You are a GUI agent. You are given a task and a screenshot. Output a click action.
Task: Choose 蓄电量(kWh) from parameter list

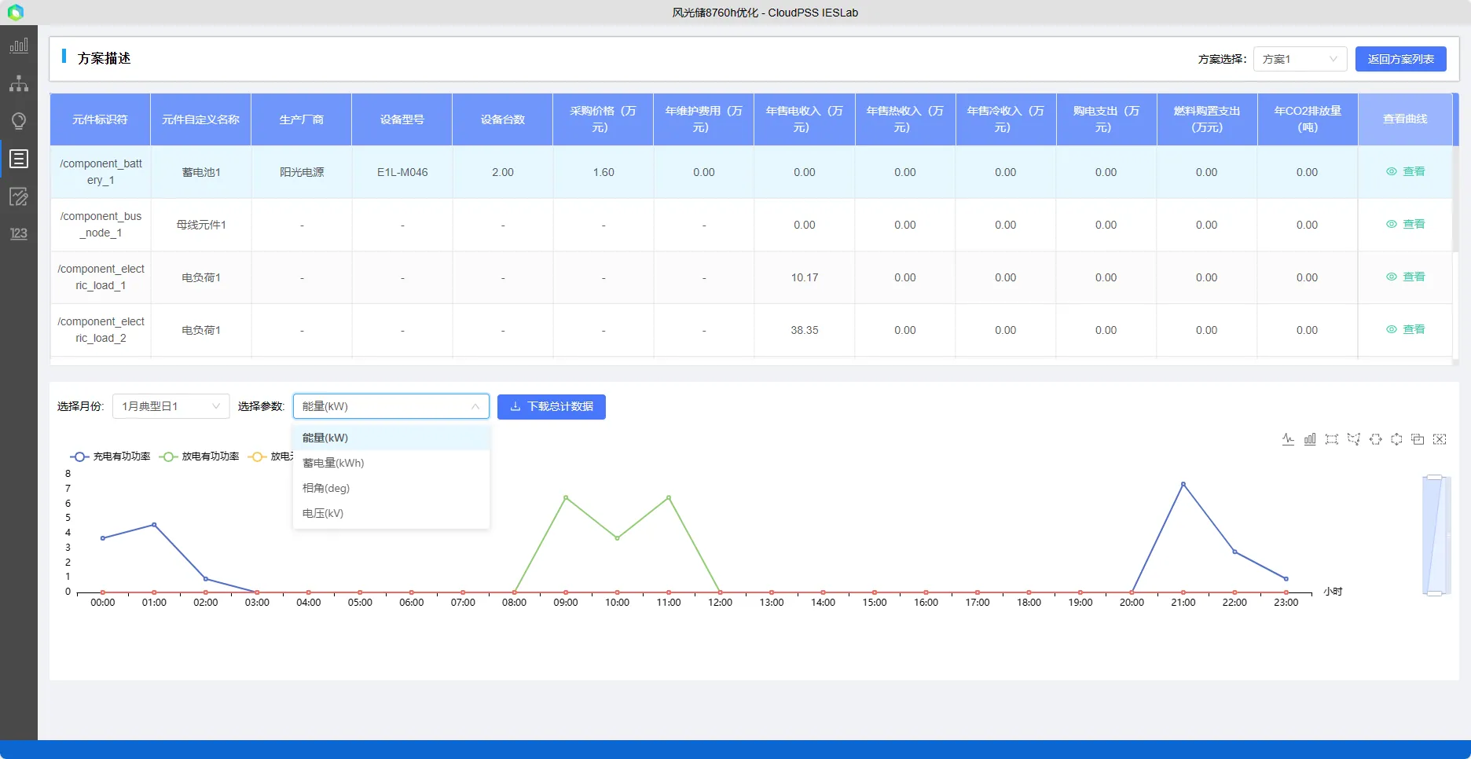click(391, 463)
